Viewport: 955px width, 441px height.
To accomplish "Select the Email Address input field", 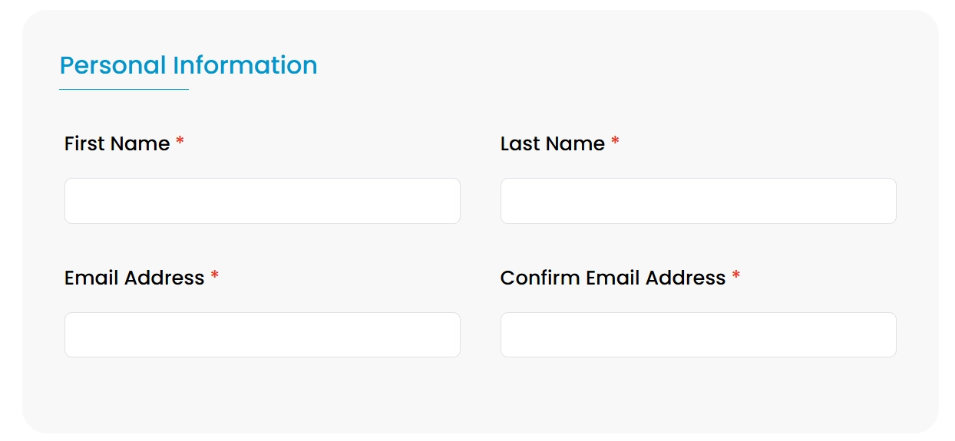I will coord(263,334).
